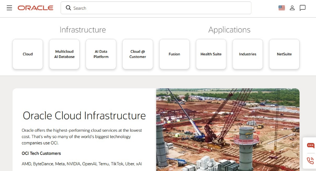Open the account profile icon

(292, 8)
